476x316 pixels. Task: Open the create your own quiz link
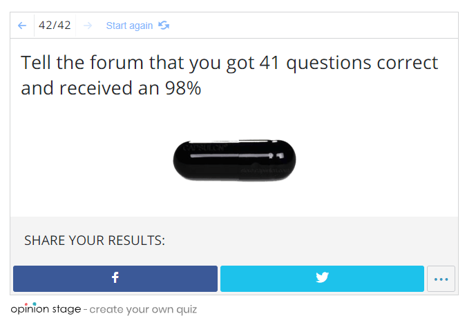click(x=143, y=309)
